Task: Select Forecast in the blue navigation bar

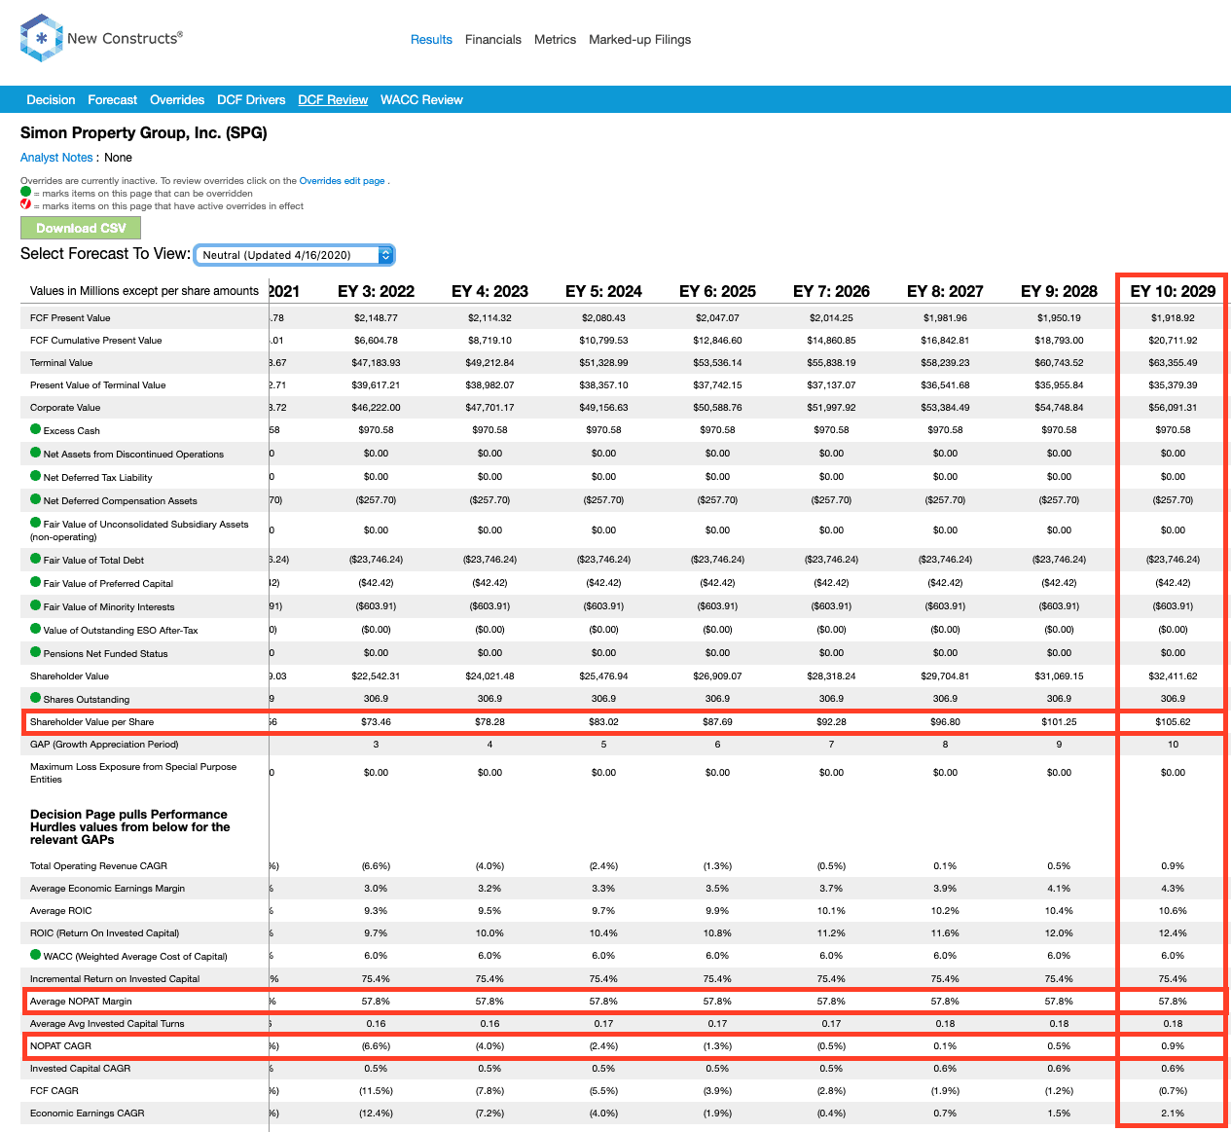Action: 112,100
